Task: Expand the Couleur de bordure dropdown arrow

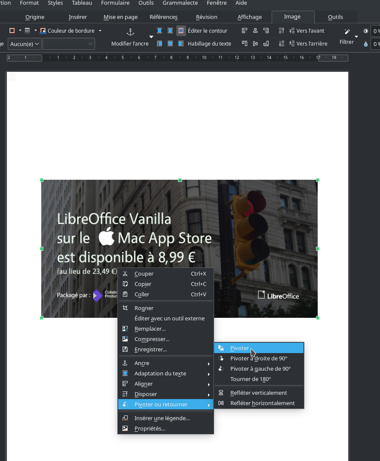Action: pyautogui.click(x=100, y=31)
